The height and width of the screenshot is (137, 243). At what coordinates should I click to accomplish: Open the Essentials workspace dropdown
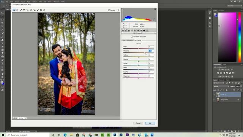(235, 6)
